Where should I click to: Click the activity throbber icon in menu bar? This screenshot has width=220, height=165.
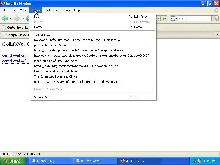[216, 10]
